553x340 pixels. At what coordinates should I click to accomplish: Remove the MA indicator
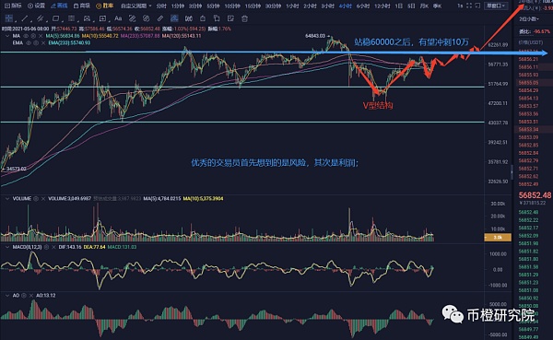click(x=41, y=36)
